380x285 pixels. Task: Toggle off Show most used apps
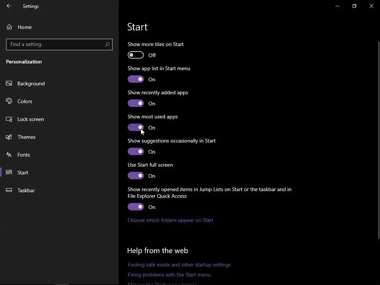click(x=136, y=128)
